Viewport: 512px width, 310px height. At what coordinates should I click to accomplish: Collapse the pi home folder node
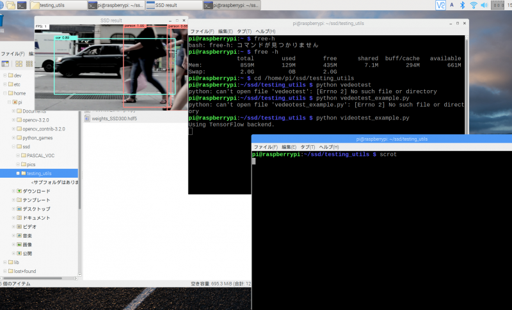pyautogui.click(x=9, y=102)
